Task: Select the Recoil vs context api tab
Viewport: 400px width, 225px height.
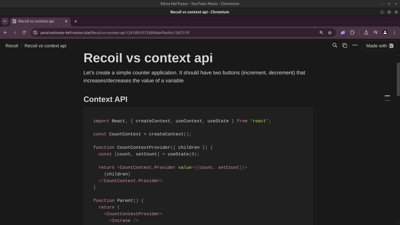Action: point(40,21)
